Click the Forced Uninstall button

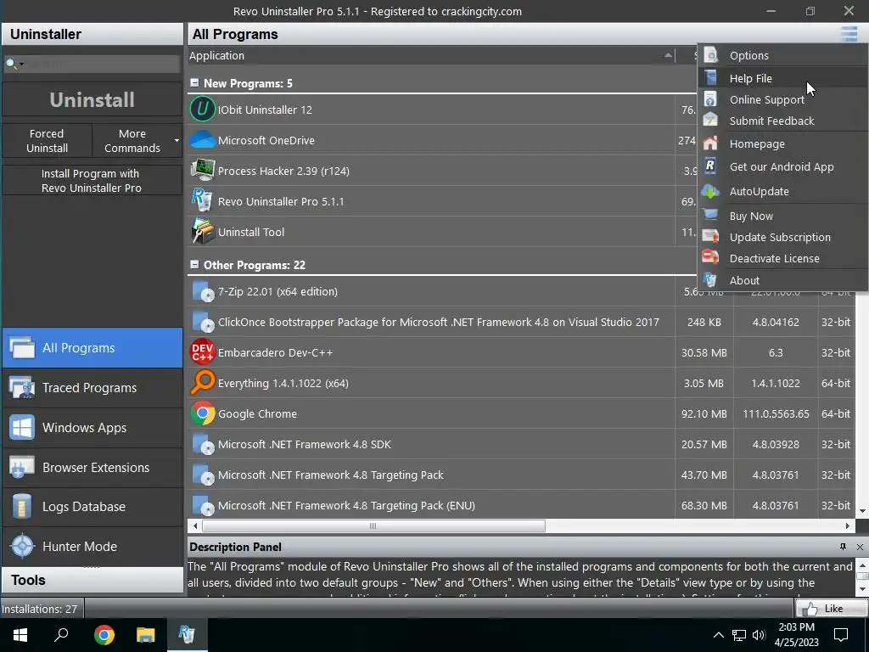click(48, 141)
